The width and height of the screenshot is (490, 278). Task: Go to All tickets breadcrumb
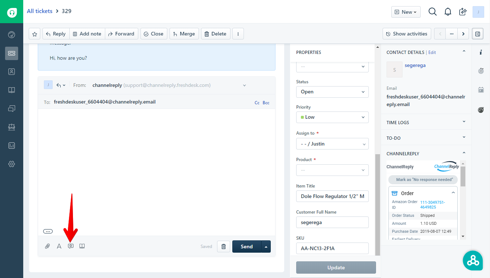tap(40, 11)
